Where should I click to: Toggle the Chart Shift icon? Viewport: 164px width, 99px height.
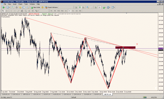coord(99,7)
